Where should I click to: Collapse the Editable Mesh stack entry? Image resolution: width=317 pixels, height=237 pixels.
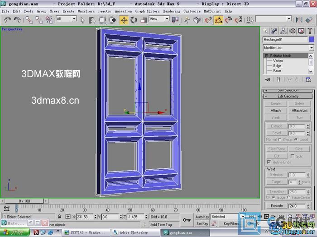coord(266,56)
